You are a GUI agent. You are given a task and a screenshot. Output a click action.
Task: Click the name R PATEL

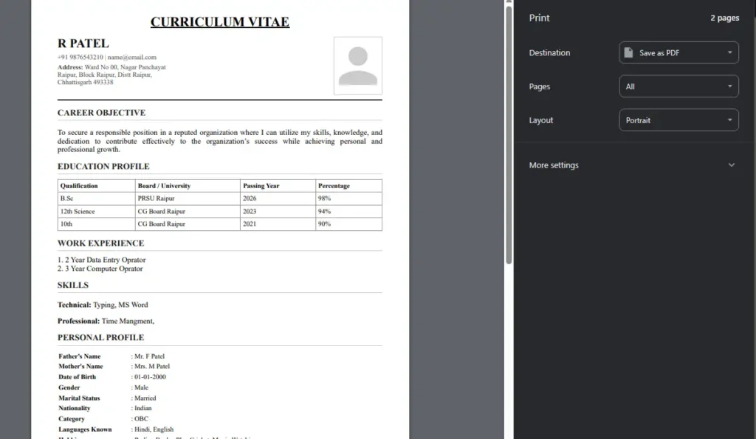pyautogui.click(x=83, y=44)
